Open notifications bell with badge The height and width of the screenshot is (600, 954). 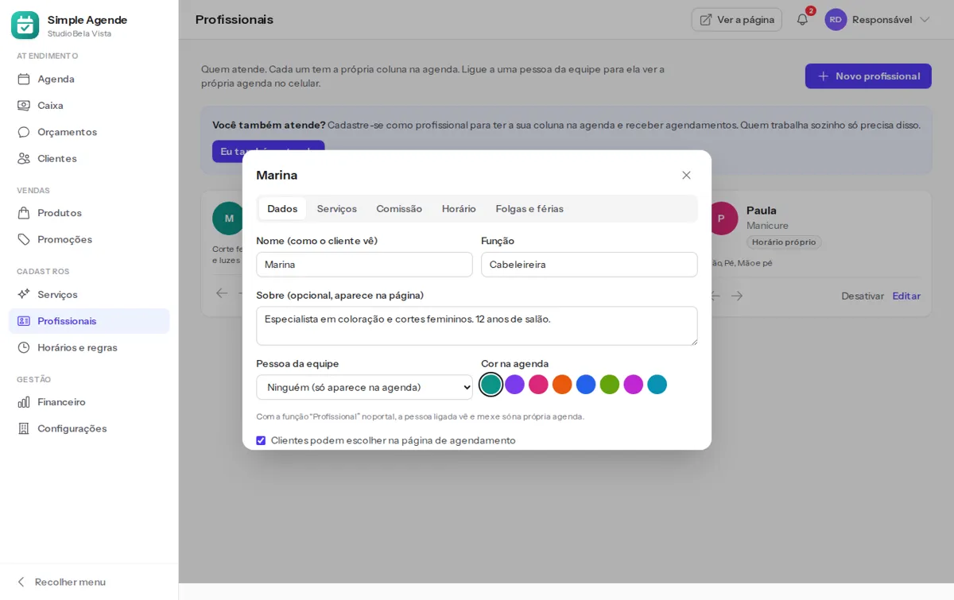coord(802,19)
